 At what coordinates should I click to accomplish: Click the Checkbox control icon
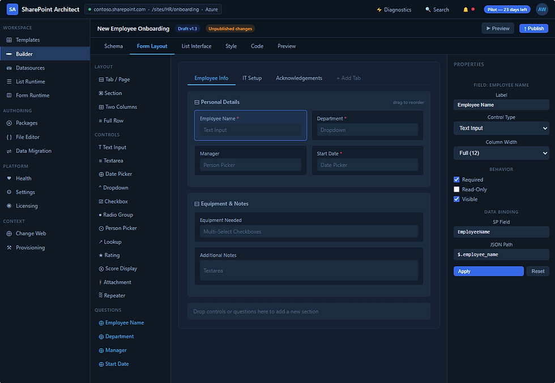[101, 201]
